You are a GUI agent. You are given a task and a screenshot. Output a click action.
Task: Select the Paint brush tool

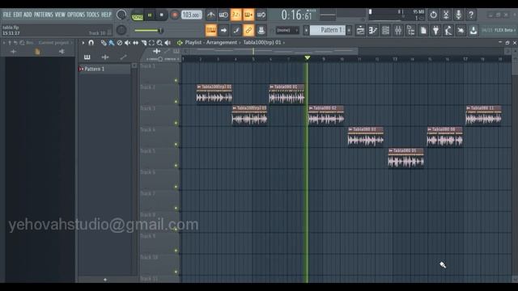(x=112, y=43)
